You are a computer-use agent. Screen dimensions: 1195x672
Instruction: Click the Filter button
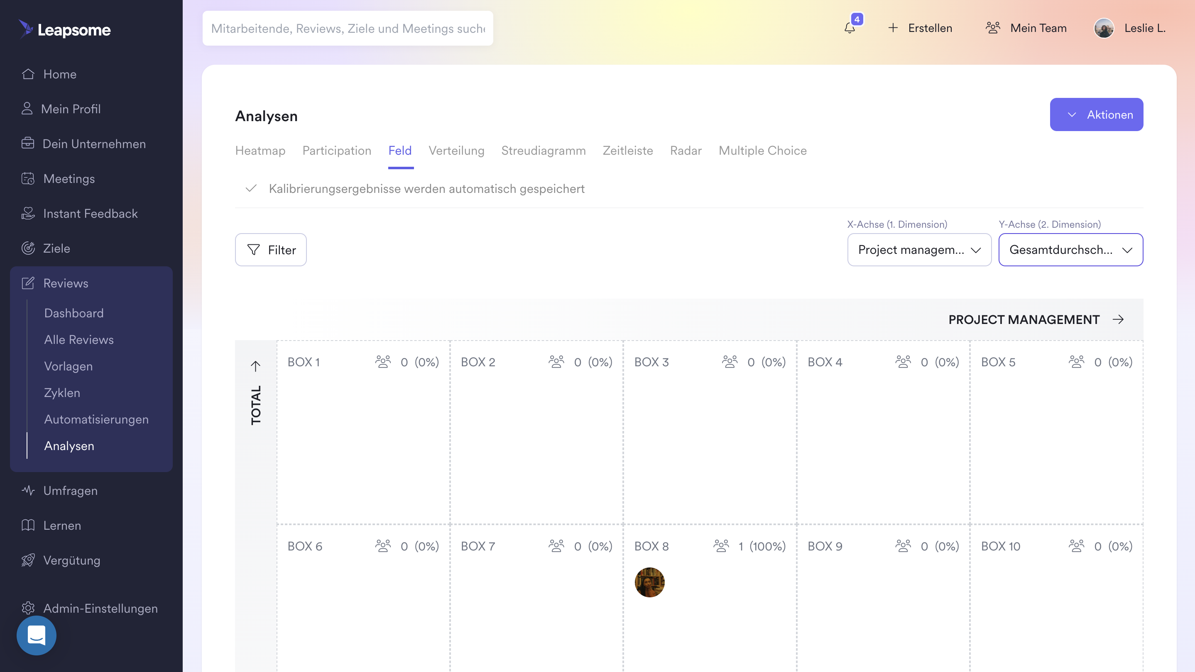pyautogui.click(x=271, y=250)
